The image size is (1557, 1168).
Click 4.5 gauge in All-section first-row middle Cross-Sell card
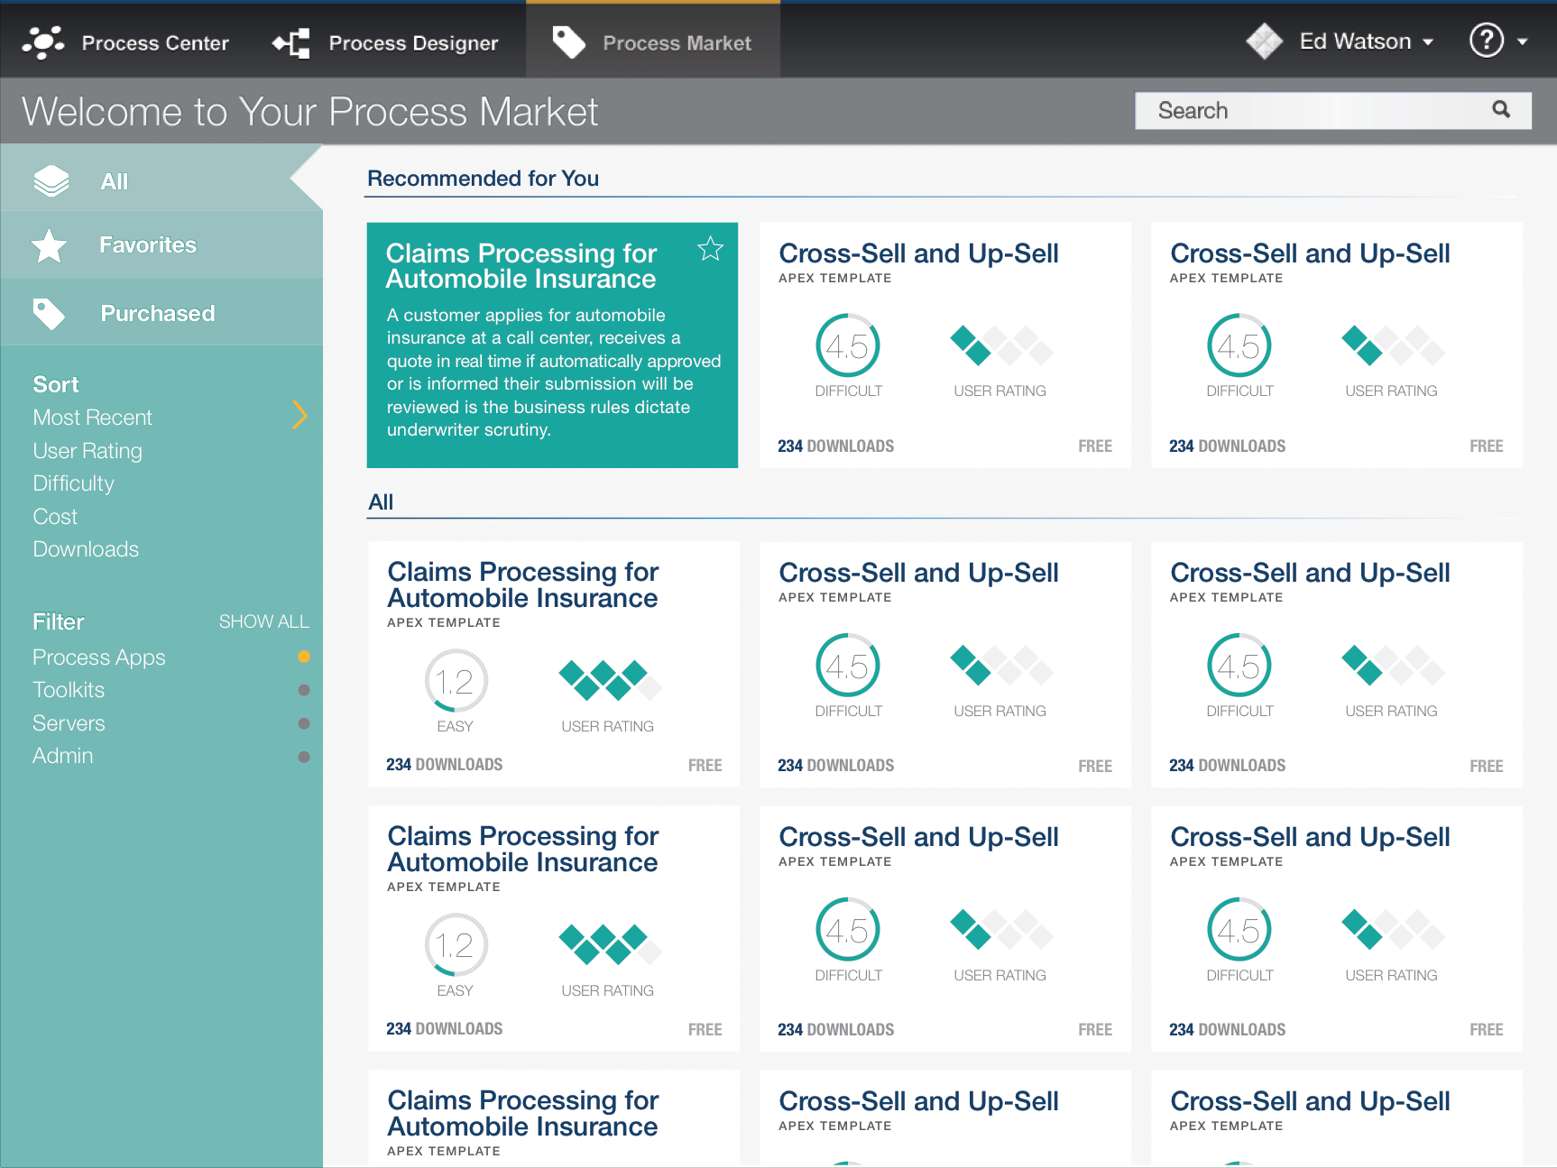tap(847, 666)
